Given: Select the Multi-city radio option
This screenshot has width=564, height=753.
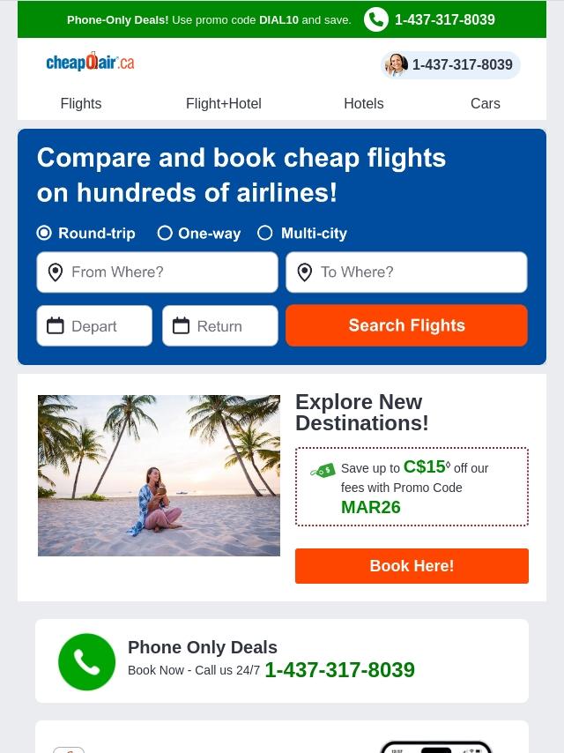Looking at the screenshot, I should (x=265, y=233).
